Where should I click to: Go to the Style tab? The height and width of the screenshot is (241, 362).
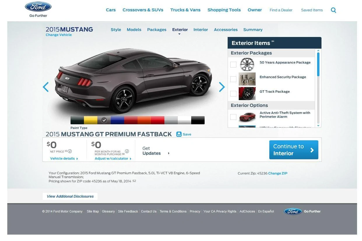[116, 30]
